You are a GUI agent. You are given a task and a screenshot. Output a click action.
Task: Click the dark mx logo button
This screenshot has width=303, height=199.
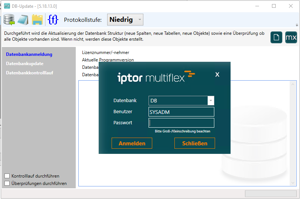[291, 37]
